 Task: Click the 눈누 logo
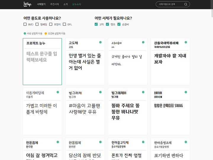tap(27, 4)
